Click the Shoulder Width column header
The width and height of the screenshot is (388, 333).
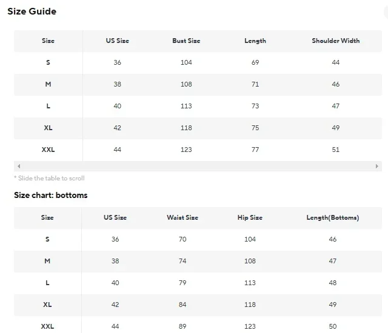click(x=335, y=41)
